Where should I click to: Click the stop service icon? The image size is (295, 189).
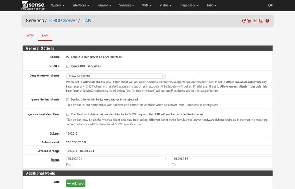coord(249,21)
